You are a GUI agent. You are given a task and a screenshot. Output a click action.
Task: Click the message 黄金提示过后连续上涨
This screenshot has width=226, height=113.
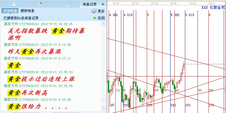(41, 79)
